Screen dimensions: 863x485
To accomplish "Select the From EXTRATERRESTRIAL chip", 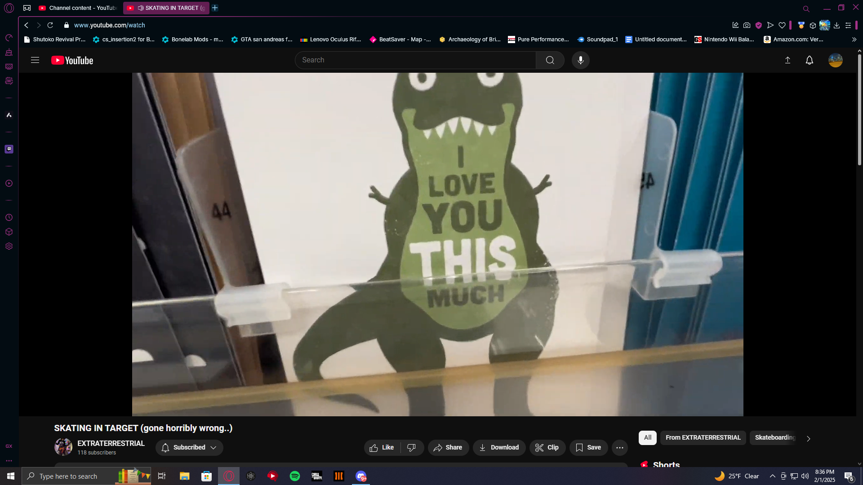I will click(703, 438).
